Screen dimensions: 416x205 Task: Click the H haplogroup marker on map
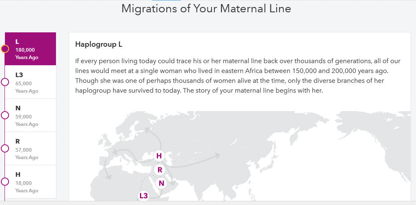159,155
